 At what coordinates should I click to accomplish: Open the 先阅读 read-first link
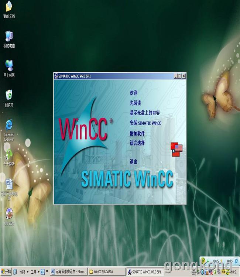pyautogui.click(x=135, y=103)
